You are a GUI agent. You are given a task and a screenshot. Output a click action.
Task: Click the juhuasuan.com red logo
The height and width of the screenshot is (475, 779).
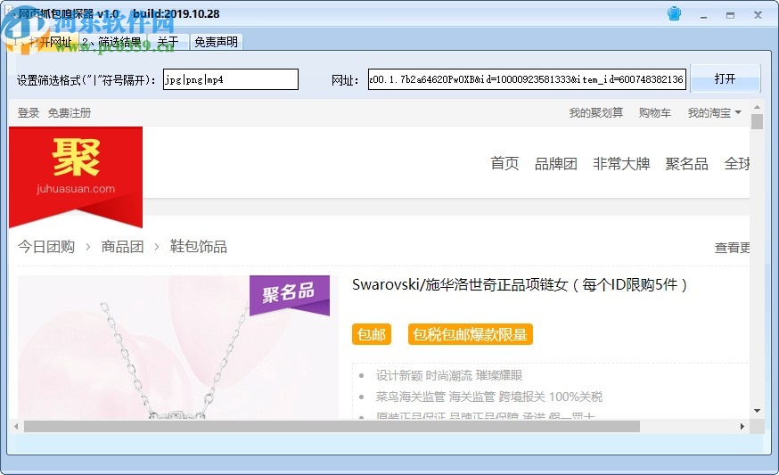pyautogui.click(x=76, y=176)
